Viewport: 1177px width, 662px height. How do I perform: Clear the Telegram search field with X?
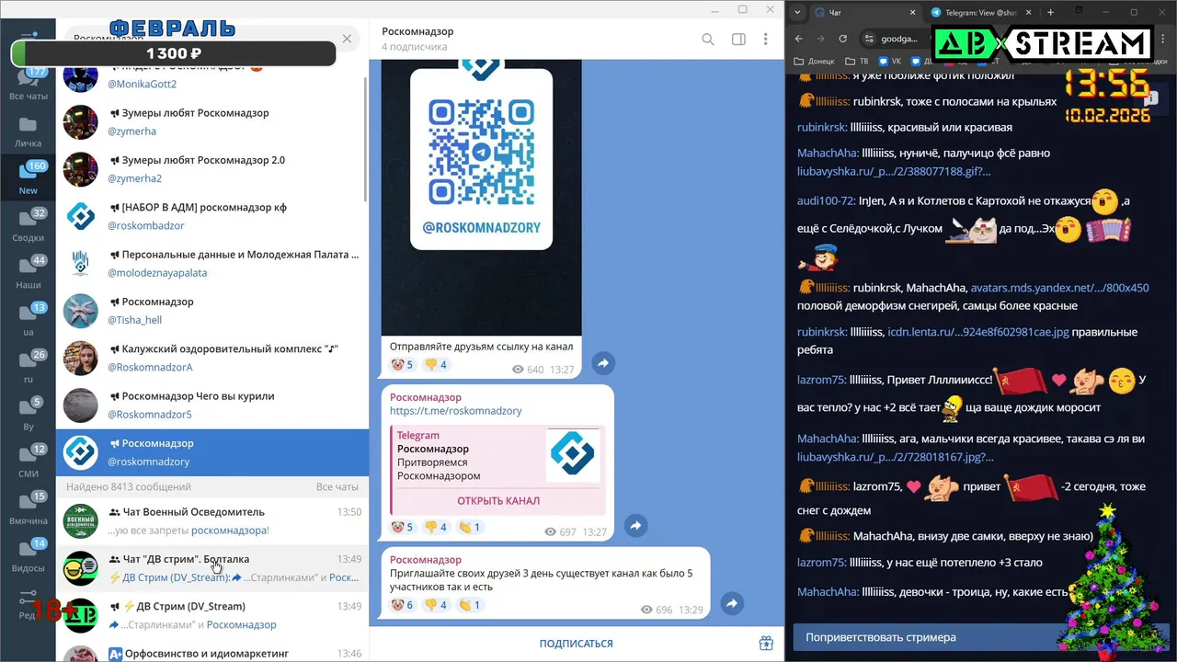[x=347, y=39]
